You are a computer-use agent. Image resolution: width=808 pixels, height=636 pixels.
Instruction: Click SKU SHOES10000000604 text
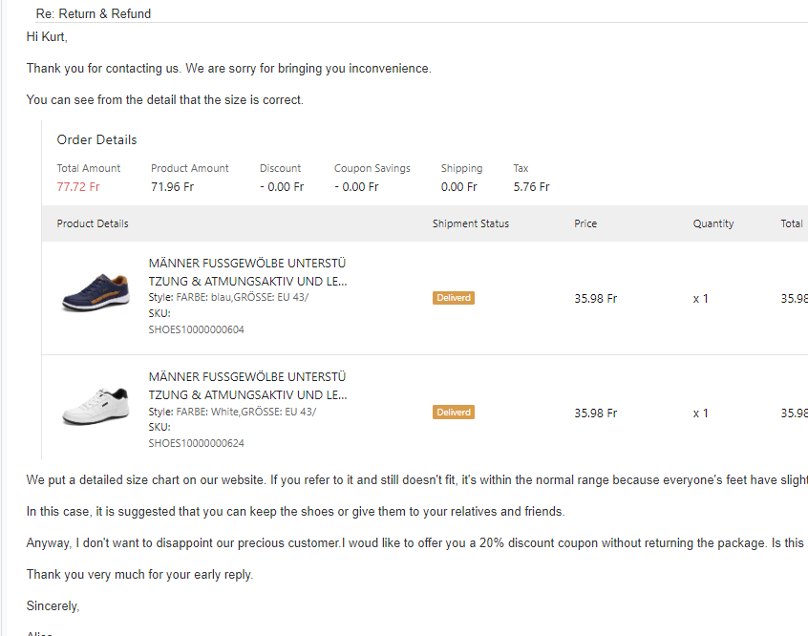tap(196, 329)
